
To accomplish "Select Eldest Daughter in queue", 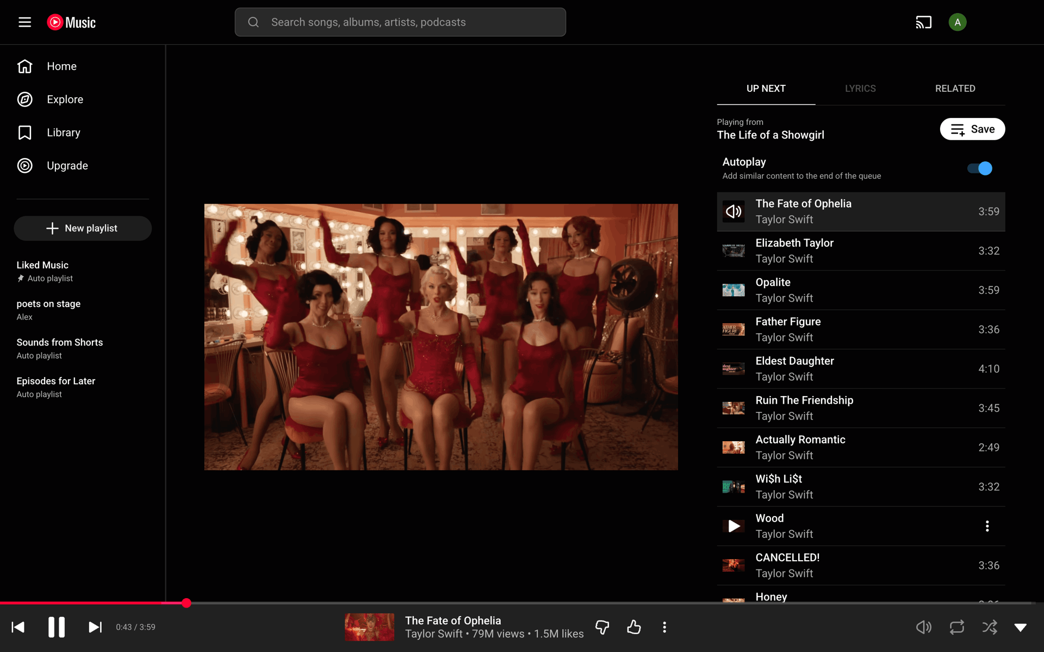I will (x=861, y=369).
